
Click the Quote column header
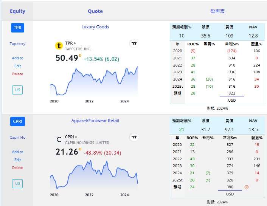95,11
